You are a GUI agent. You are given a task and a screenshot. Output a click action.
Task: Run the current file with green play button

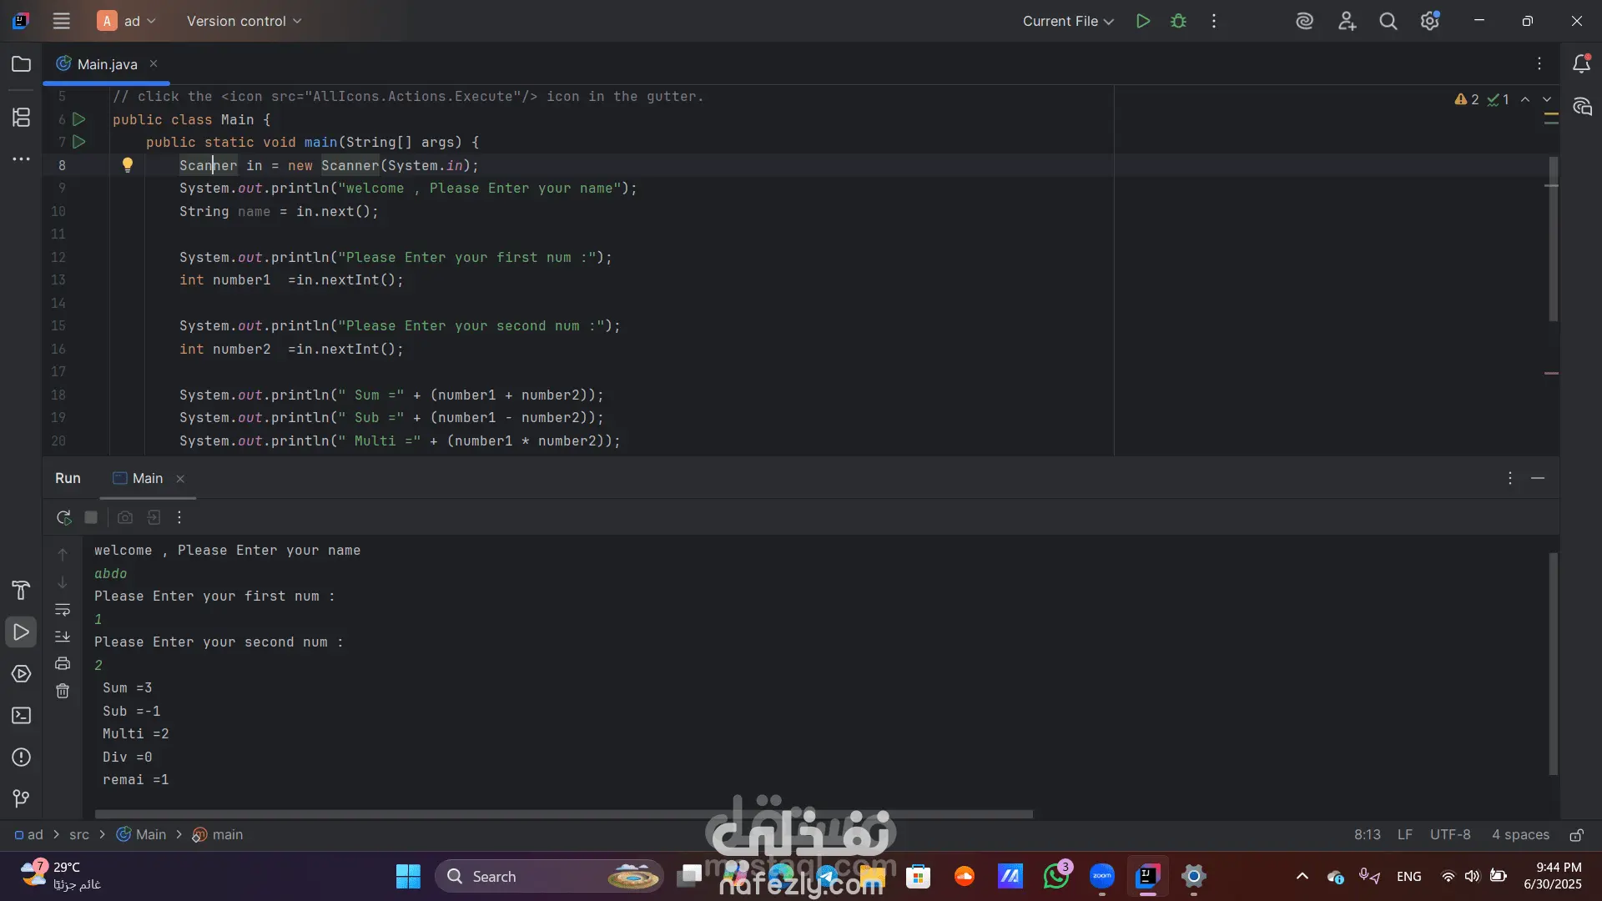click(1143, 21)
